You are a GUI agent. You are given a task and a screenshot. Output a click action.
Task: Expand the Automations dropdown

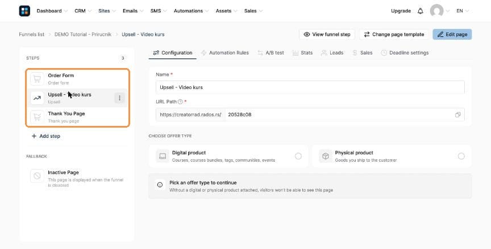pyautogui.click(x=191, y=11)
